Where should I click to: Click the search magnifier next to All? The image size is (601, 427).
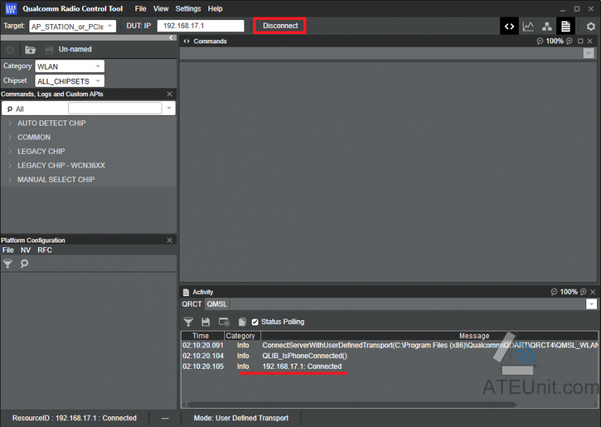pyautogui.click(x=10, y=109)
